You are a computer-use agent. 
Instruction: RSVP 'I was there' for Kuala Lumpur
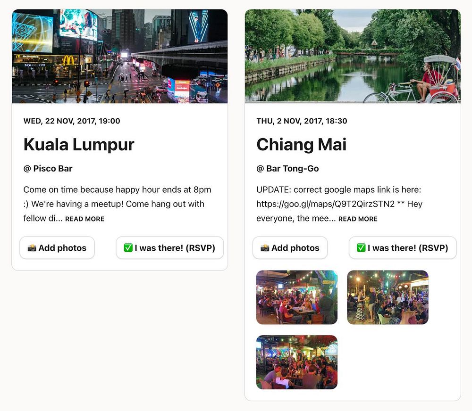pyautogui.click(x=170, y=248)
